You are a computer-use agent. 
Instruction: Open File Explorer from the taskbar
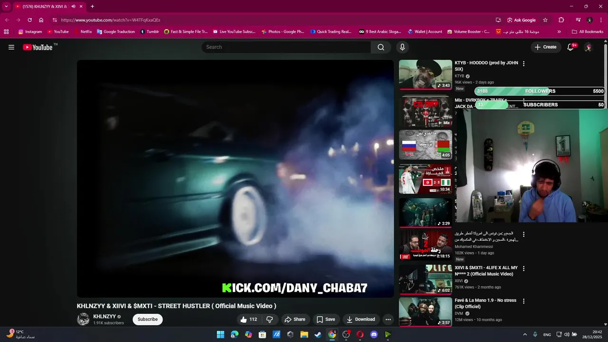click(x=304, y=334)
